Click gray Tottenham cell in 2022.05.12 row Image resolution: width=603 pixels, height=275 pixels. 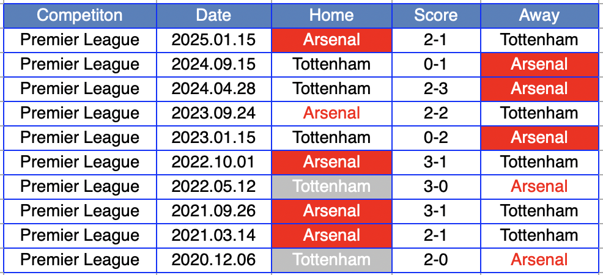pos(331,186)
